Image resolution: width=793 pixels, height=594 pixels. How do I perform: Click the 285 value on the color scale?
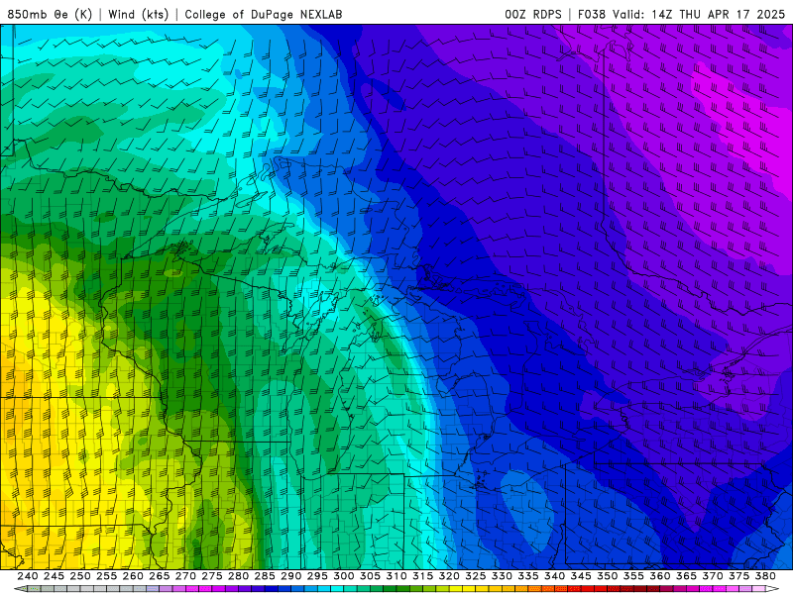pos(265,576)
